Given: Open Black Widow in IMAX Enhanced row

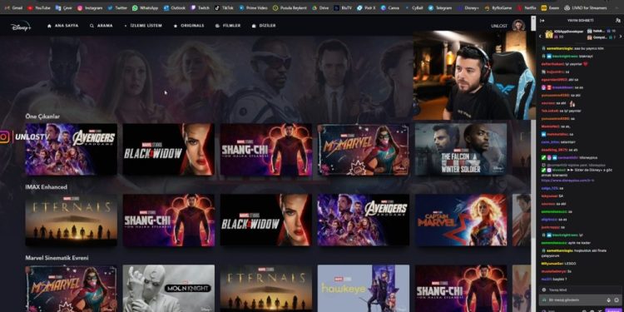Looking at the screenshot, I should pyautogui.click(x=266, y=220).
